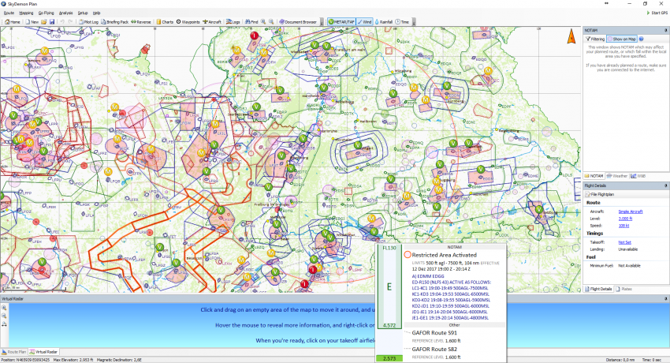Viewport: 670px width, 363px height.
Task: Click the 108 kt speed link
Action: 623,226
